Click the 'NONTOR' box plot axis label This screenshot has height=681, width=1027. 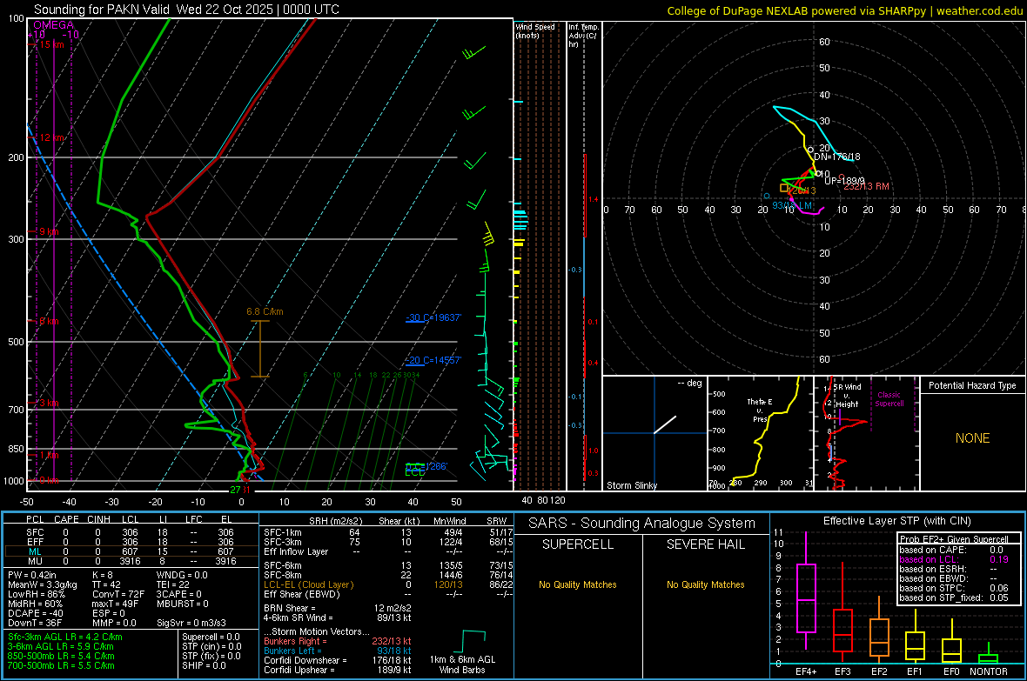point(989,671)
